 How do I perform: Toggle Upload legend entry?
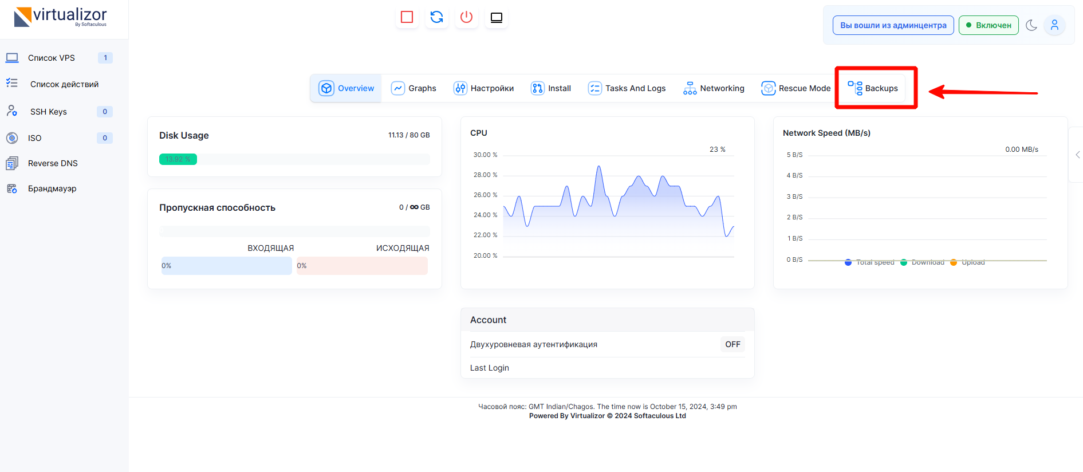click(968, 262)
